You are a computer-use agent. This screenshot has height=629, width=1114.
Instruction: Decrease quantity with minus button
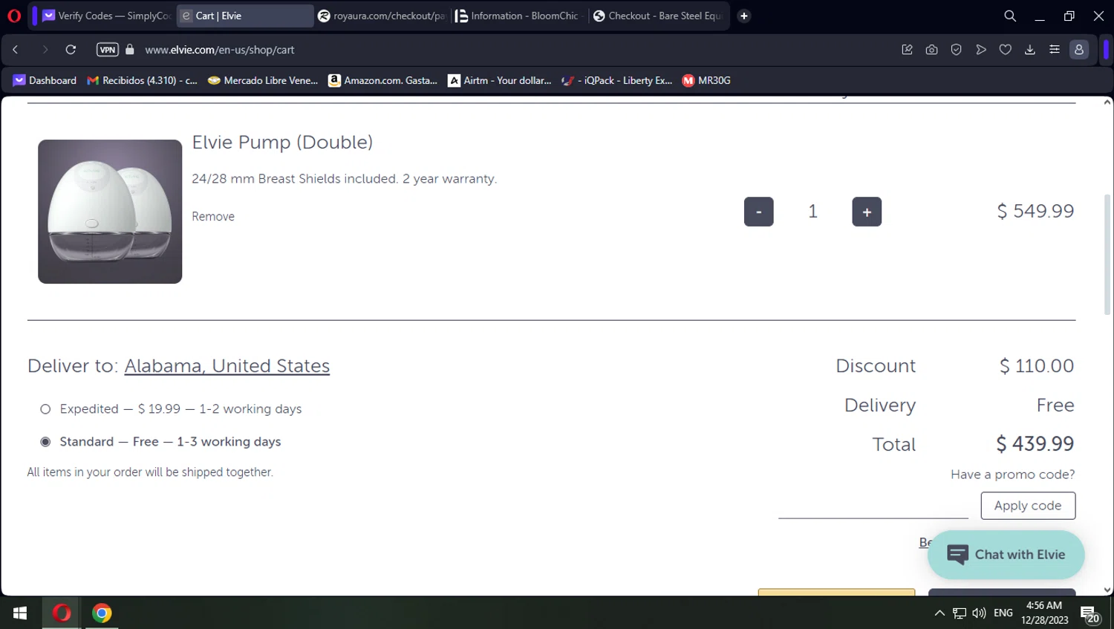[759, 212]
